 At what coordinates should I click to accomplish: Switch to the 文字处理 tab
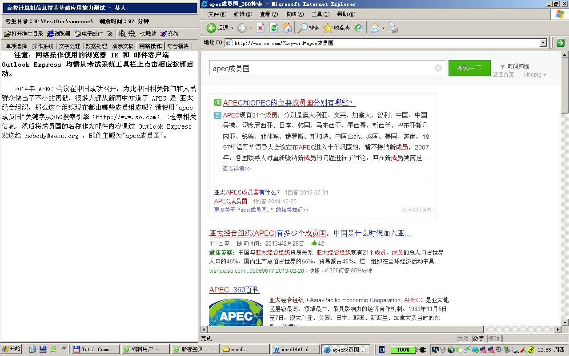tap(69, 46)
